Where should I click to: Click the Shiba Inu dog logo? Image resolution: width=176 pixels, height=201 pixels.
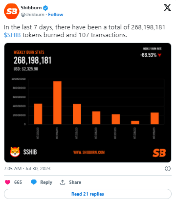click(x=15, y=152)
